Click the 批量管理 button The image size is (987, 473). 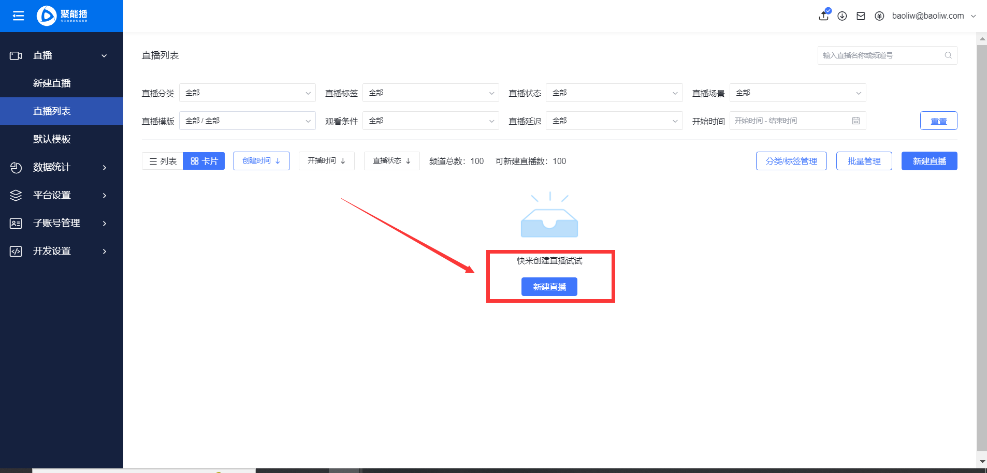pyautogui.click(x=864, y=161)
